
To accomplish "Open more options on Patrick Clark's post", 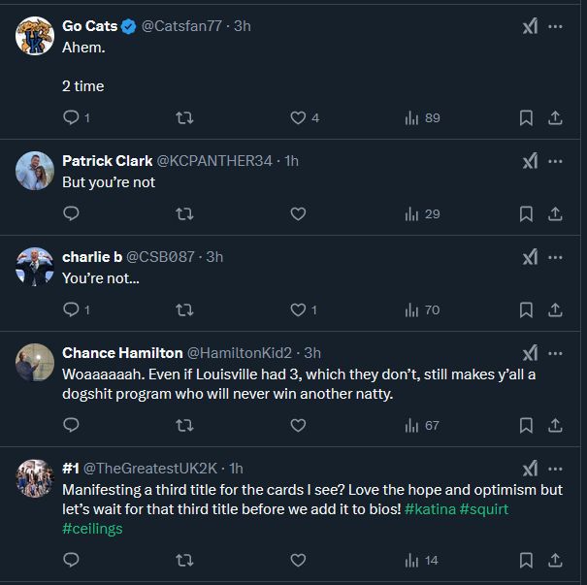I will 555,161.
